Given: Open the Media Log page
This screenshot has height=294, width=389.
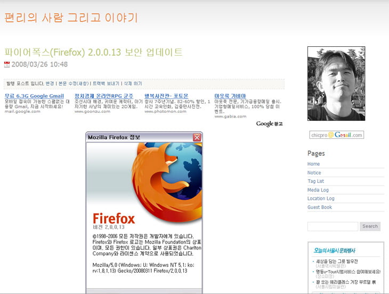Looking at the screenshot, I should [x=318, y=190].
